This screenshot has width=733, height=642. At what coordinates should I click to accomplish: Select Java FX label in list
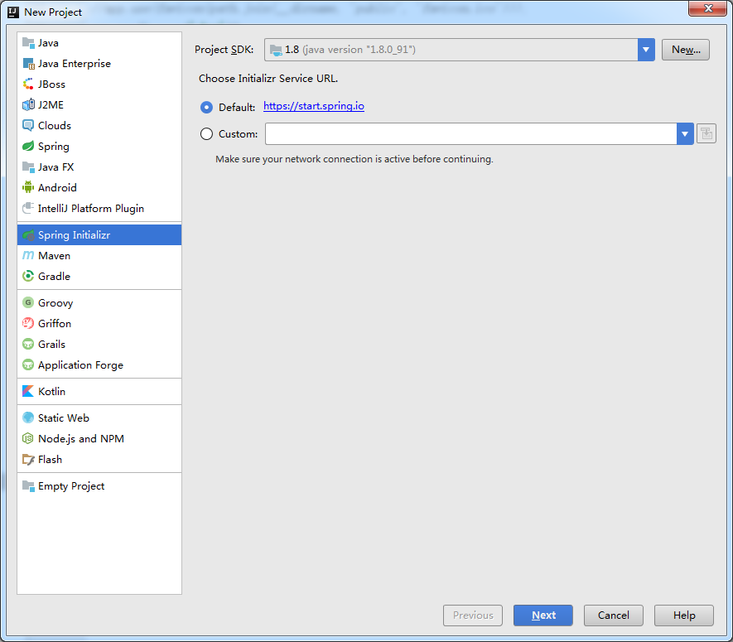(x=55, y=167)
